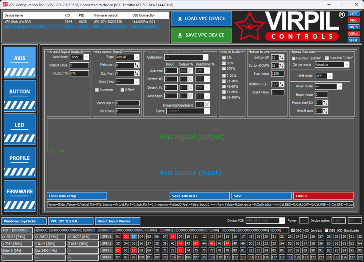Viewport: 364px width, 262px height.
Task: Open VPC JOY TESTER
Action: (71, 221)
